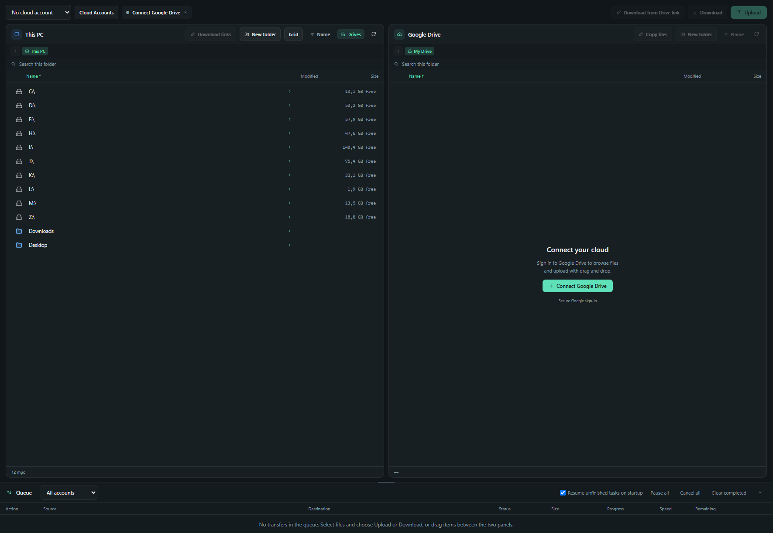Image resolution: width=773 pixels, height=533 pixels.
Task: Click Clear completed
Action: pos(729,493)
